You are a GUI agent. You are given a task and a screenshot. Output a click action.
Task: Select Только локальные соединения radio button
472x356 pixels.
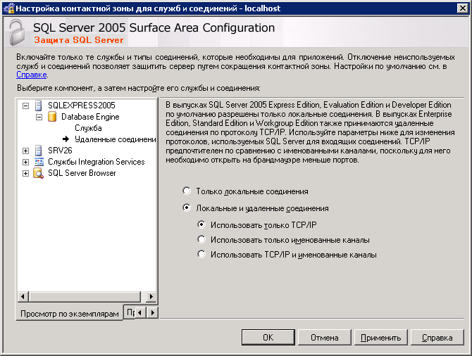pos(187,191)
